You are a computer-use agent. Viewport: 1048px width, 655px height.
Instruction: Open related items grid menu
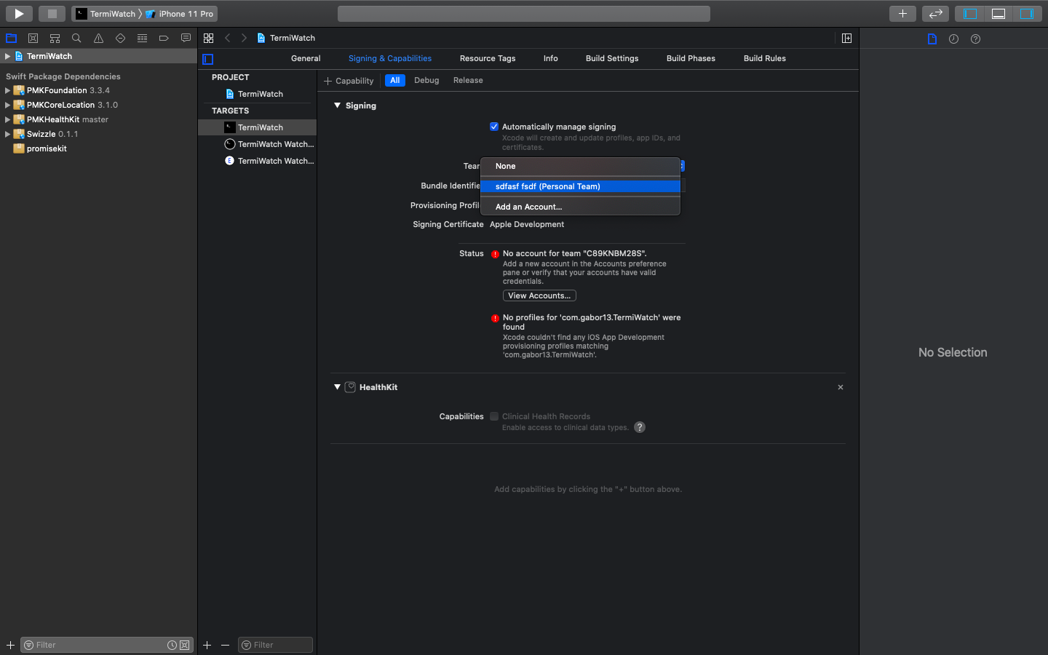[x=209, y=38]
